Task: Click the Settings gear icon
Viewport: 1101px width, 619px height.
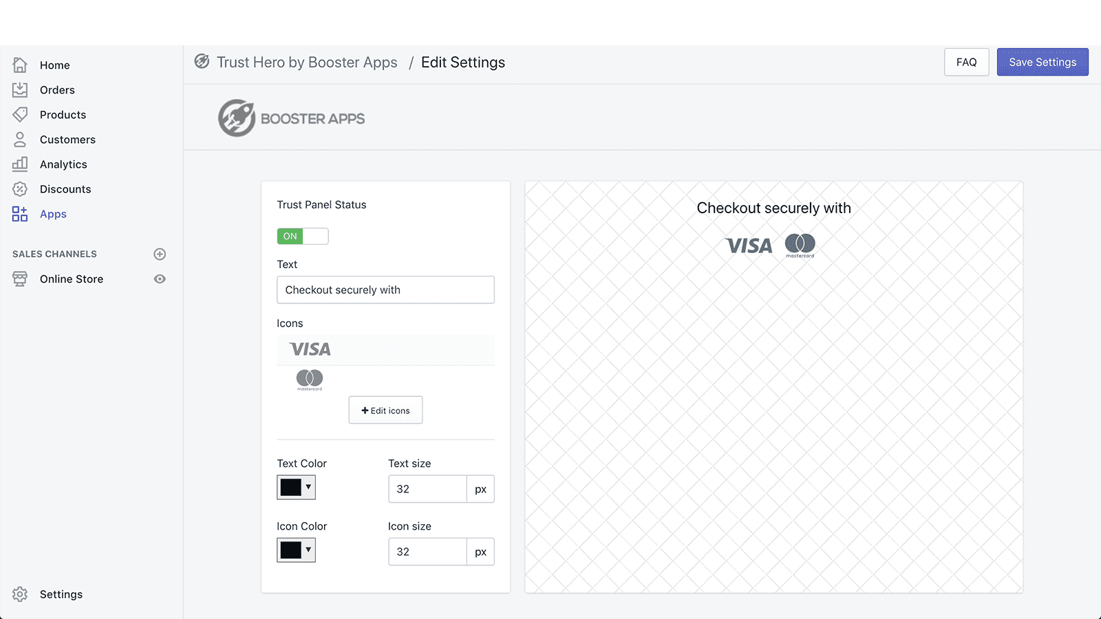Action: tap(20, 594)
